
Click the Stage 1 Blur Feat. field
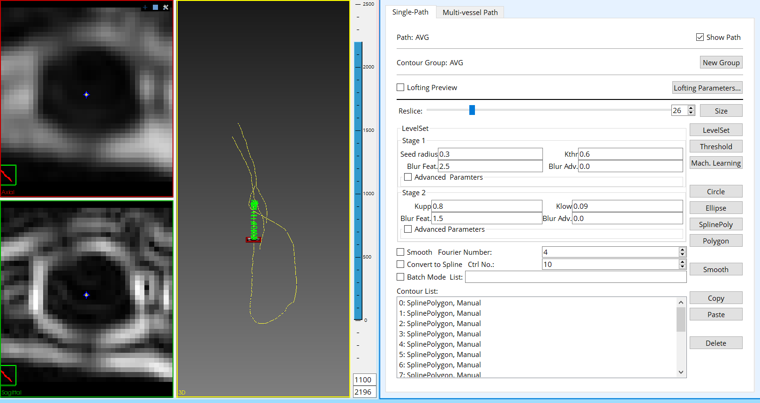(490, 166)
